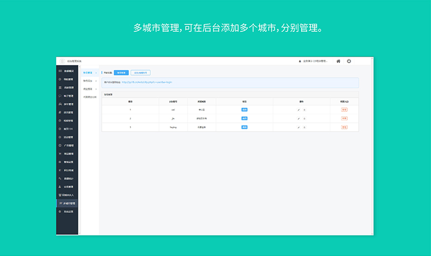
Task: Click the delete icon in table row 2
Action: tap(304, 119)
